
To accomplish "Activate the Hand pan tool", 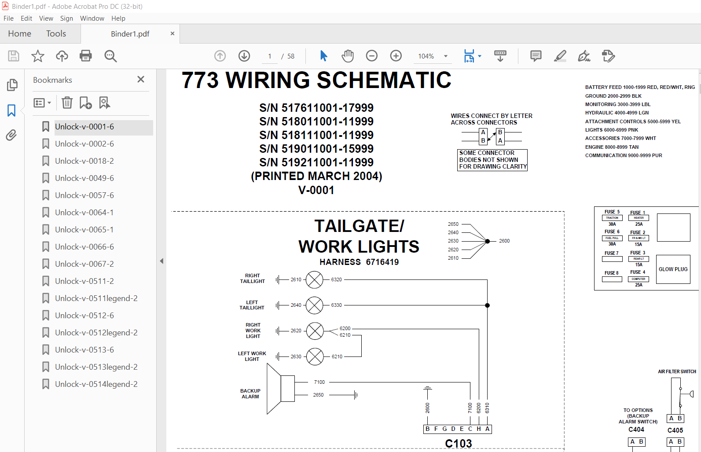I will coord(348,56).
